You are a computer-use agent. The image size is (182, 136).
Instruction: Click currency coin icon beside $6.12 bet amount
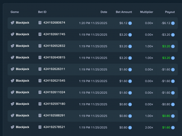pyautogui.click(x=130, y=23)
